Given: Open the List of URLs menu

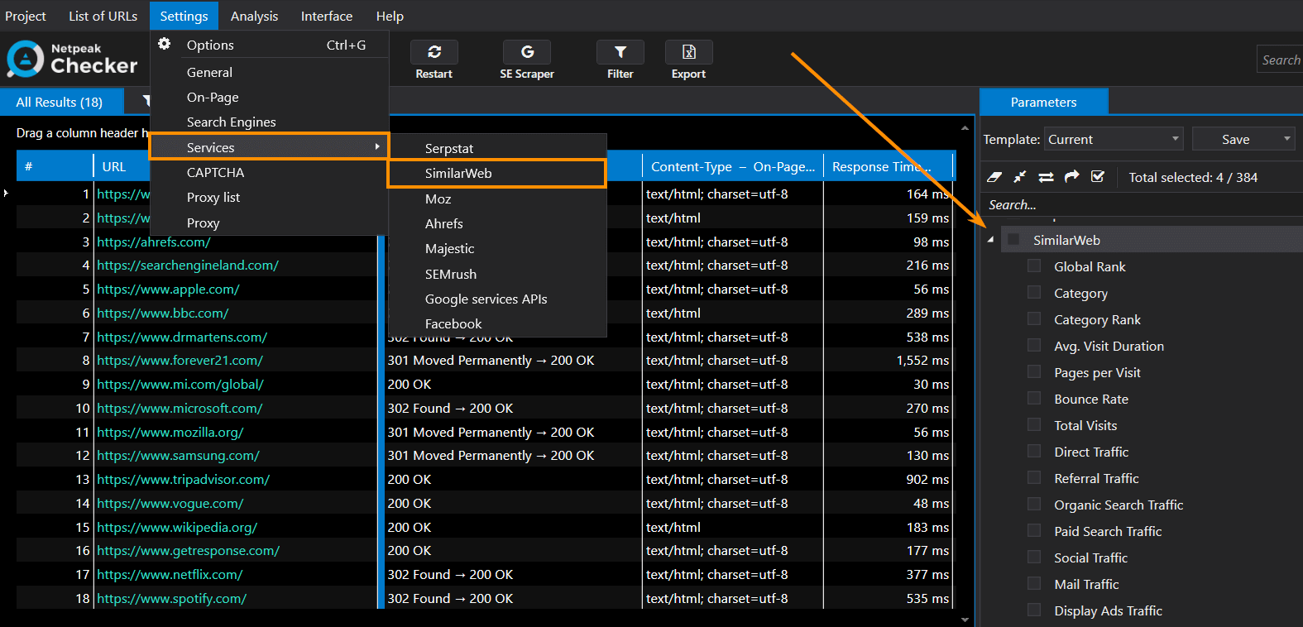Looking at the screenshot, I should point(103,16).
